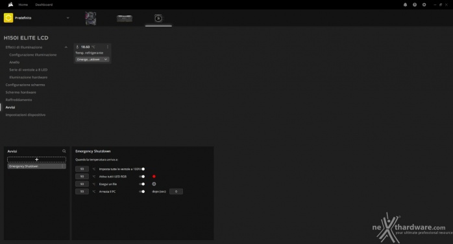Add a file with the plus circle icon
Screen dimensions: 453x244
click(154, 184)
